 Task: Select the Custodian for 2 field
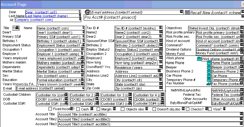(83, 95)
